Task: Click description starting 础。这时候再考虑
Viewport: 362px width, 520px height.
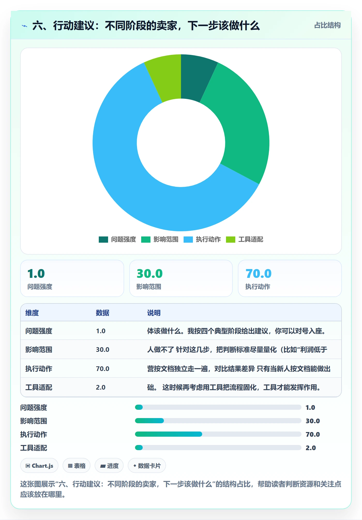Action: pos(234,387)
